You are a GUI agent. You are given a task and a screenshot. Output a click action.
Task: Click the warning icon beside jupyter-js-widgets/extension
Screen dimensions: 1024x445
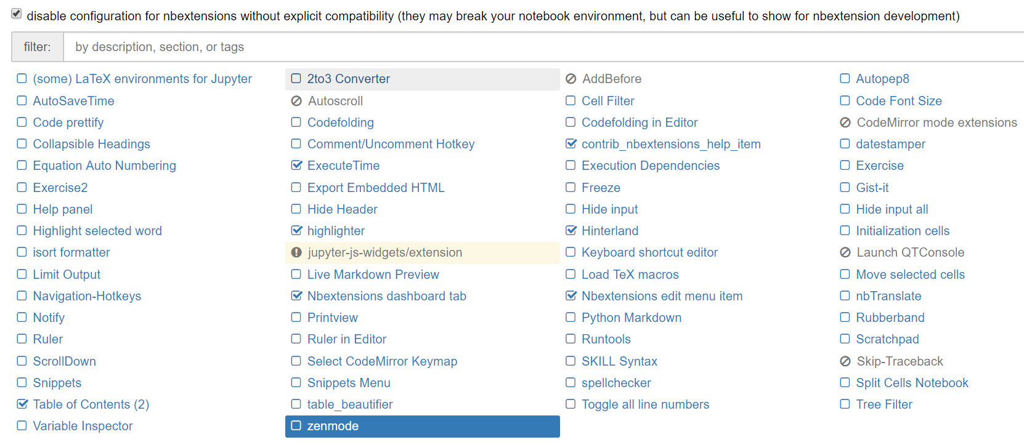pos(296,252)
